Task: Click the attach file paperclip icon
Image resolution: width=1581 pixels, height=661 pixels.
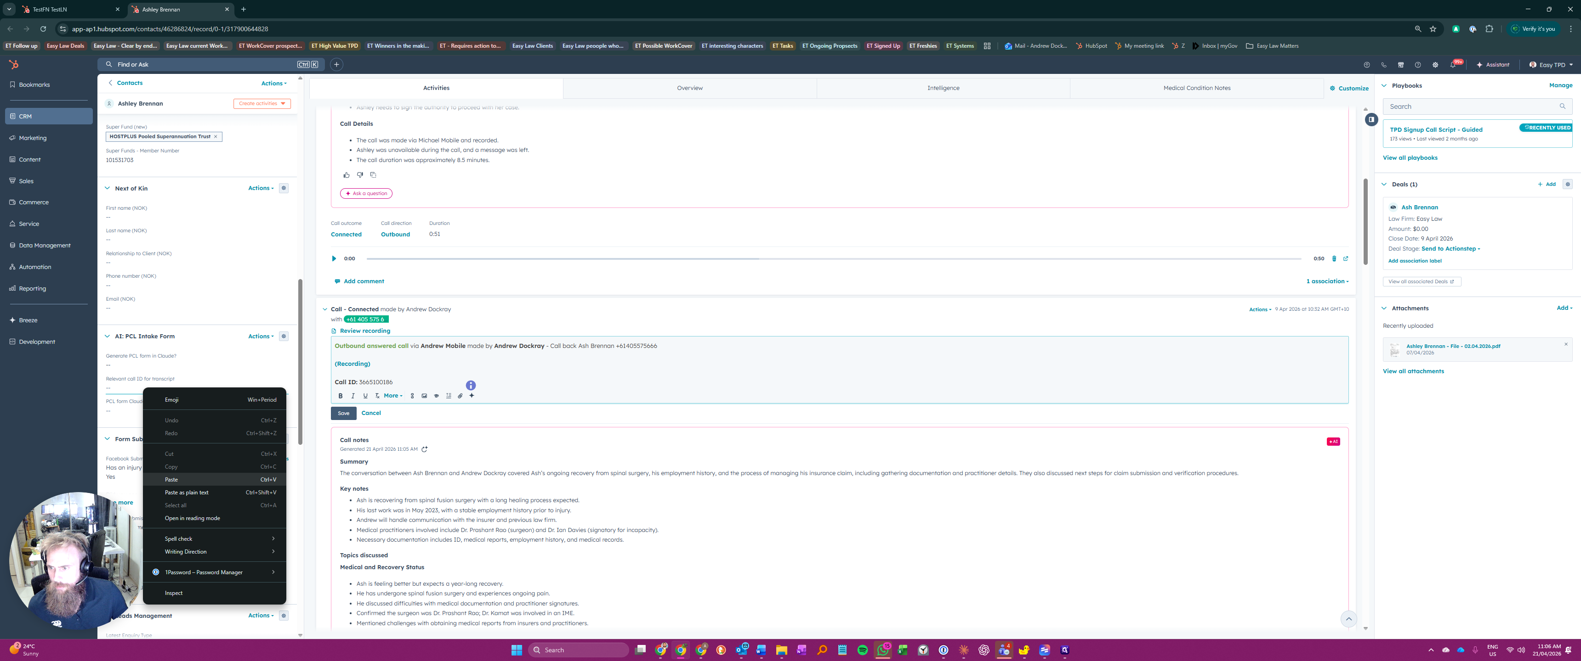Action: [x=461, y=396]
